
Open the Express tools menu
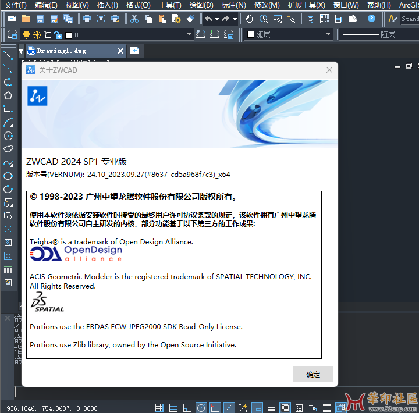(x=306, y=5)
